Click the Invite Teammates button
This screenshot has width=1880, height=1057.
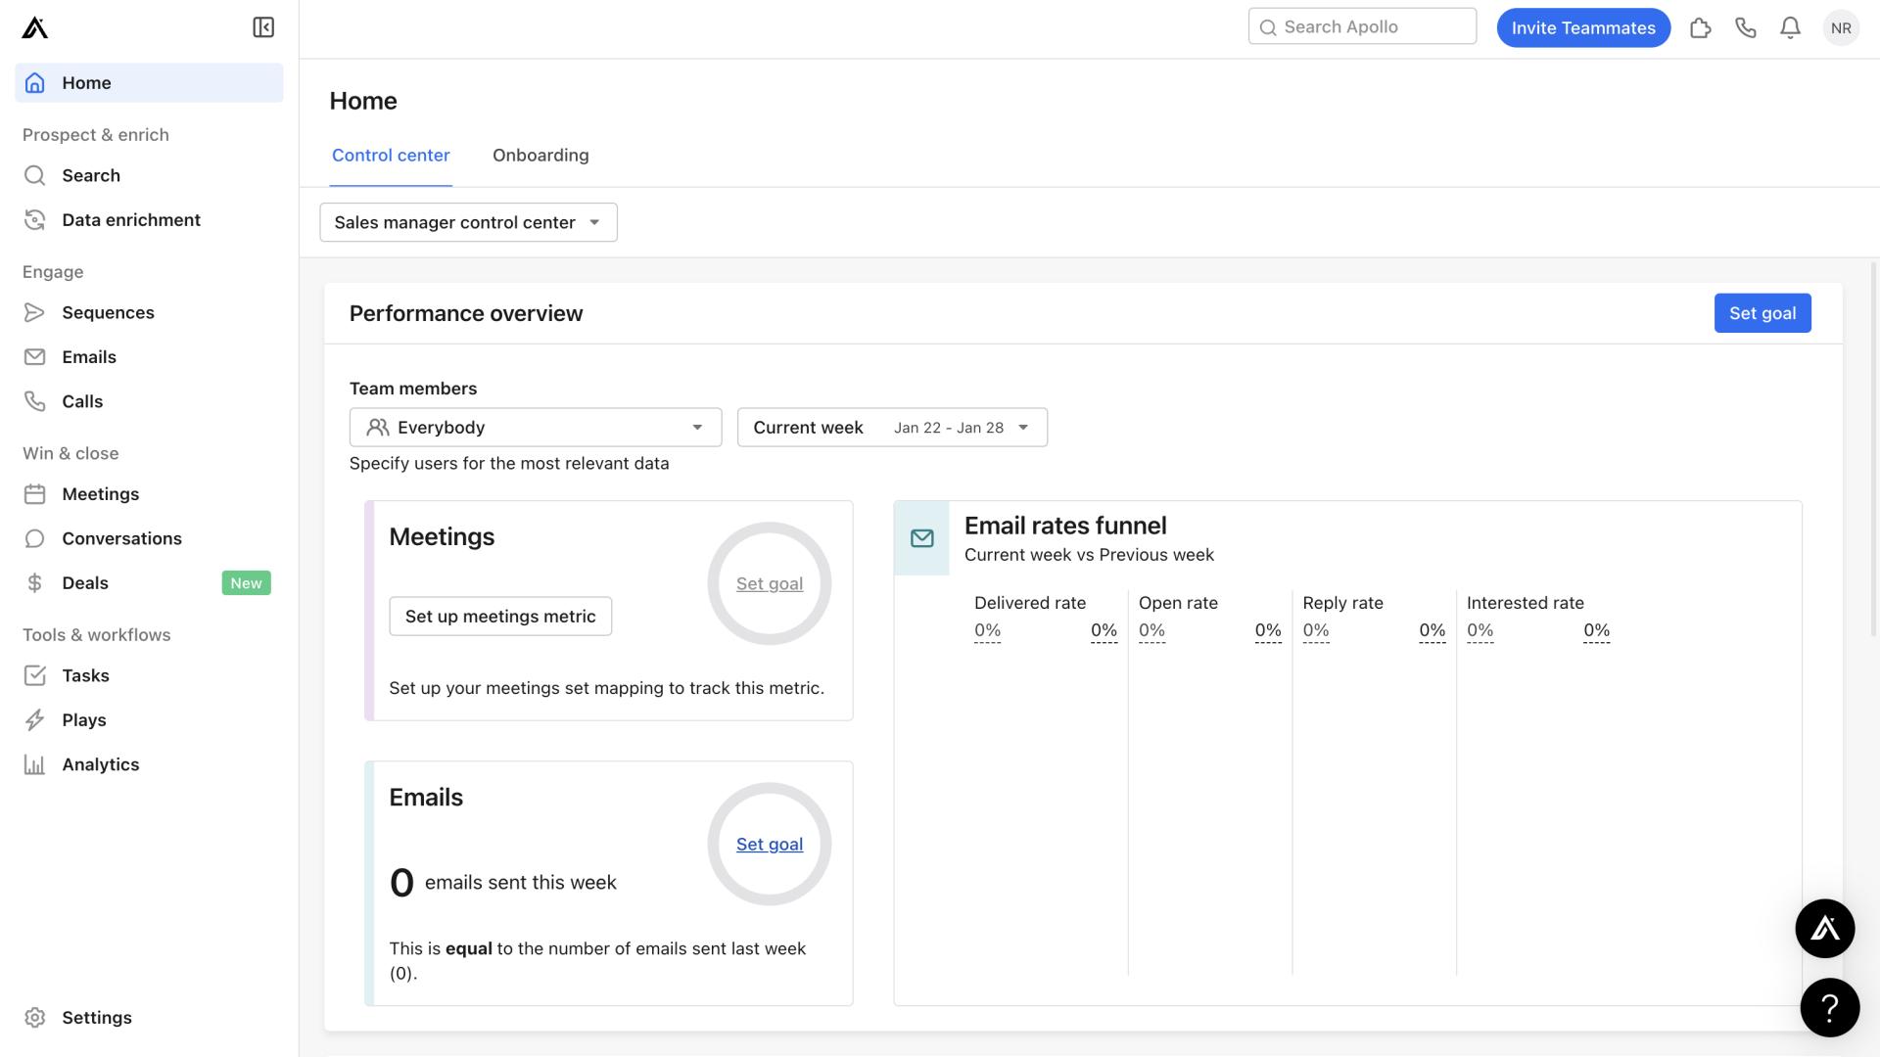[1583, 27]
